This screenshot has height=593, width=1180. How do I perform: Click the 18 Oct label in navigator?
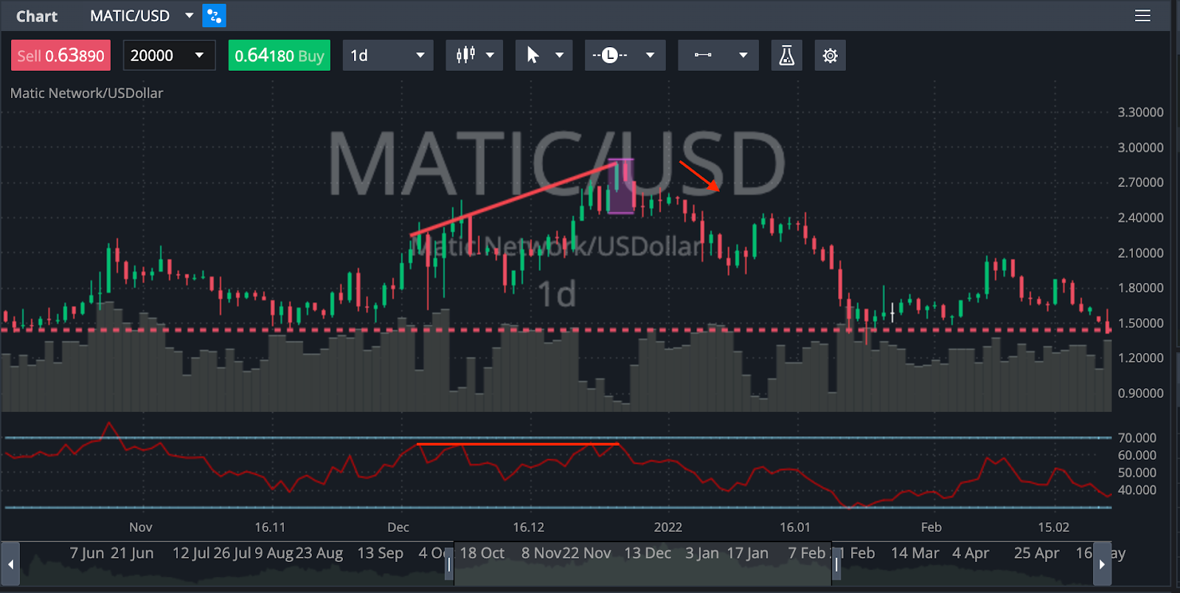(x=482, y=553)
